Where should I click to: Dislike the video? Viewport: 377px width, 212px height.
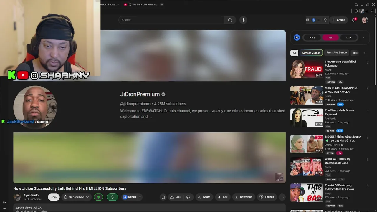[x=188, y=197]
